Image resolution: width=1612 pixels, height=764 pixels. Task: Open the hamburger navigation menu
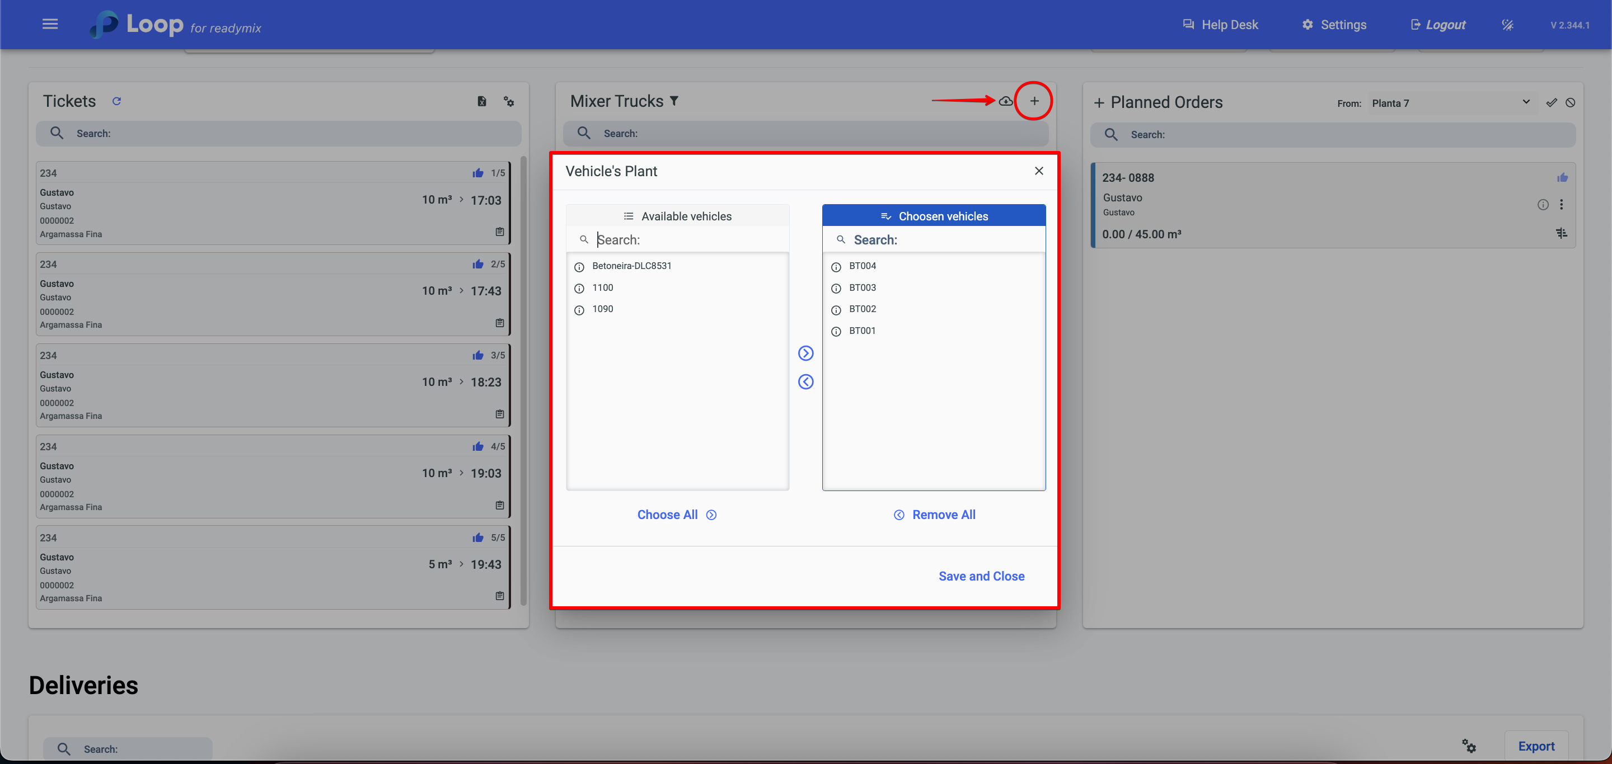tap(50, 25)
